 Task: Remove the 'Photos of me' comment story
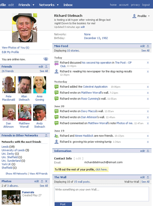coord(148,123)
